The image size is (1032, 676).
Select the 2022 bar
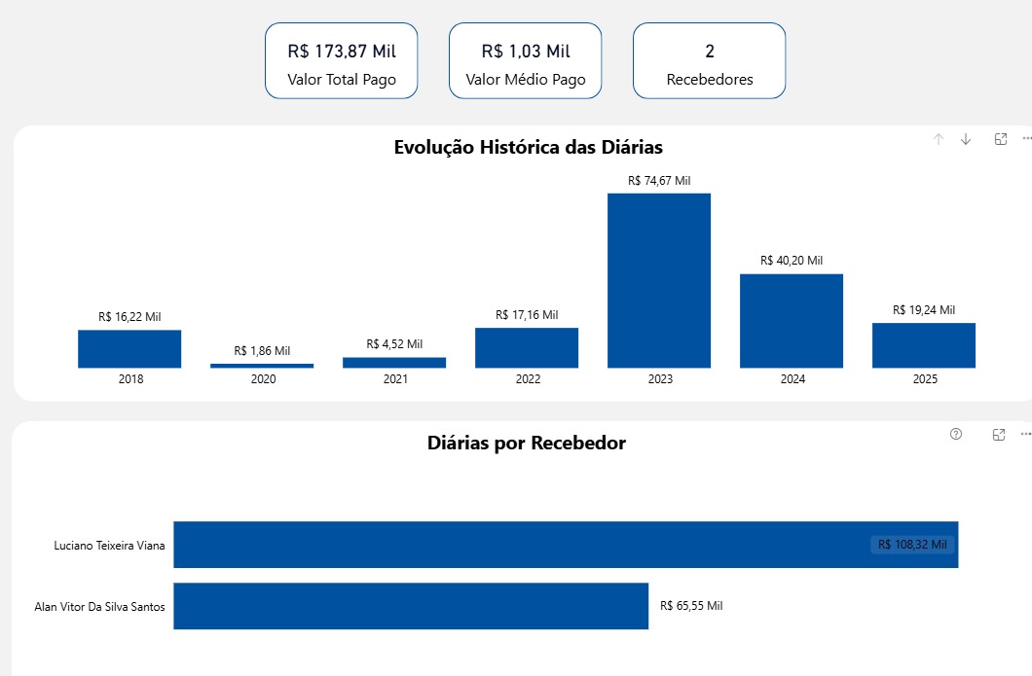click(527, 347)
